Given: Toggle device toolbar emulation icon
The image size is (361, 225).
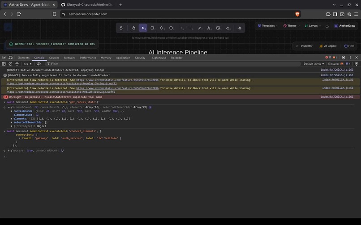Looking at the screenshot, I should pos(11,58).
